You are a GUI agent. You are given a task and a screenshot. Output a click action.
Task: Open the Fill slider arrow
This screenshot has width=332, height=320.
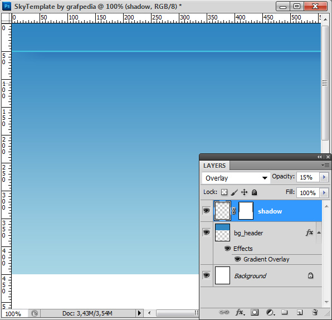[x=324, y=193]
